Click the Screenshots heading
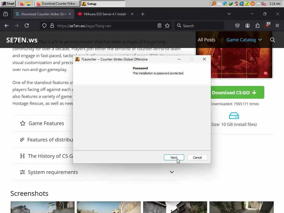Screen dimensions: 284x213 29,193
